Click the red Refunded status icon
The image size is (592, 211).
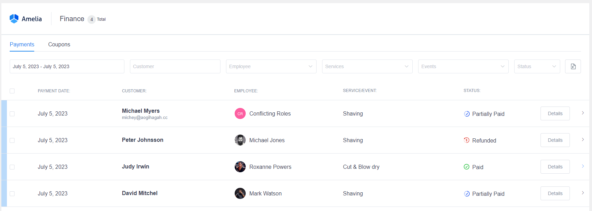(467, 140)
